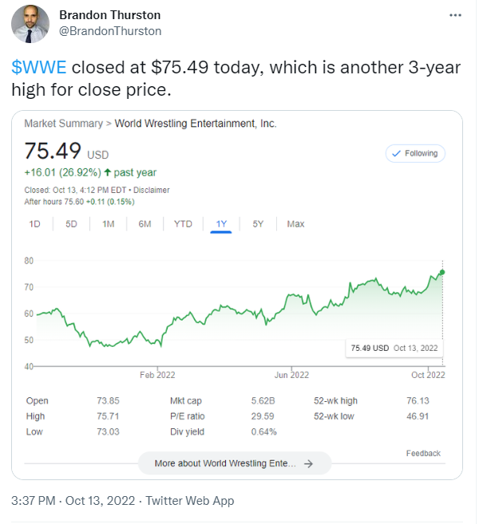
Task: Open the @BrandonThurston handle link
Action: coord(110,31)
